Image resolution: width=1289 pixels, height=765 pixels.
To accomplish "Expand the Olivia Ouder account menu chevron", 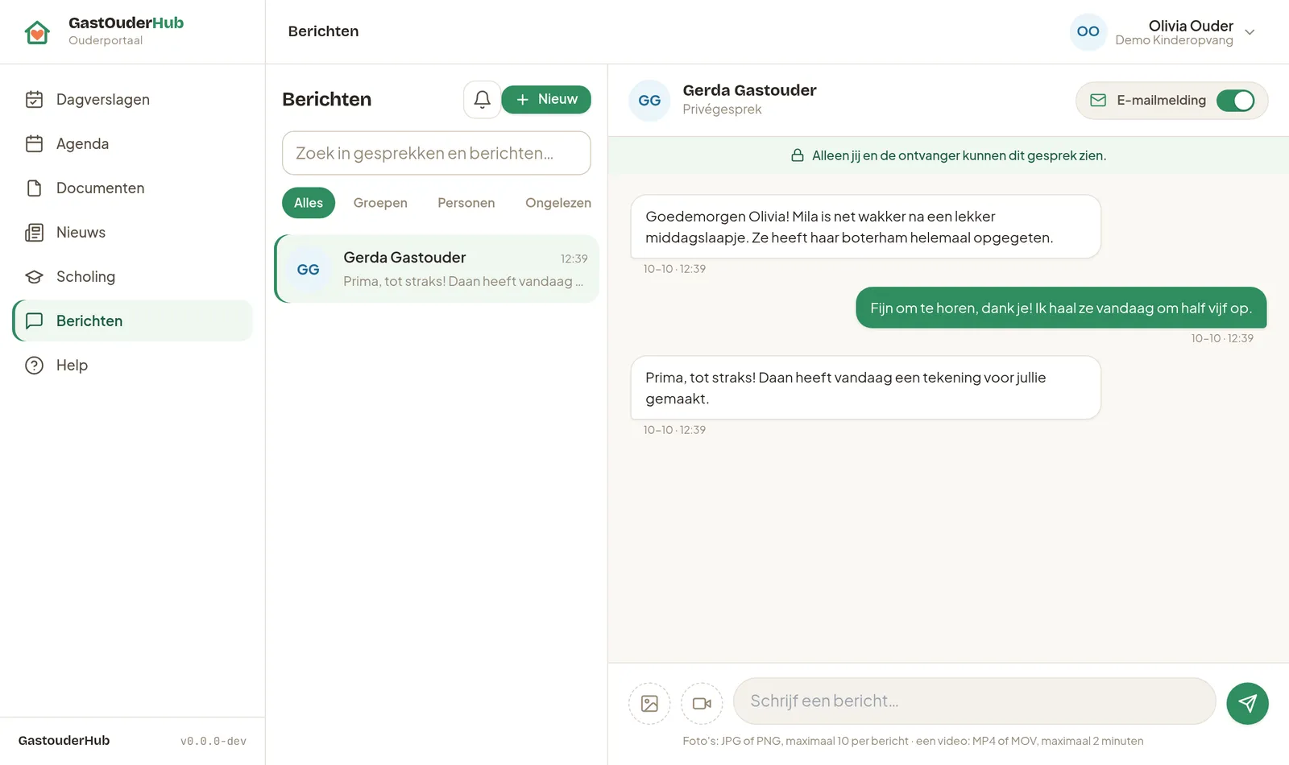I will point(1250,32).
